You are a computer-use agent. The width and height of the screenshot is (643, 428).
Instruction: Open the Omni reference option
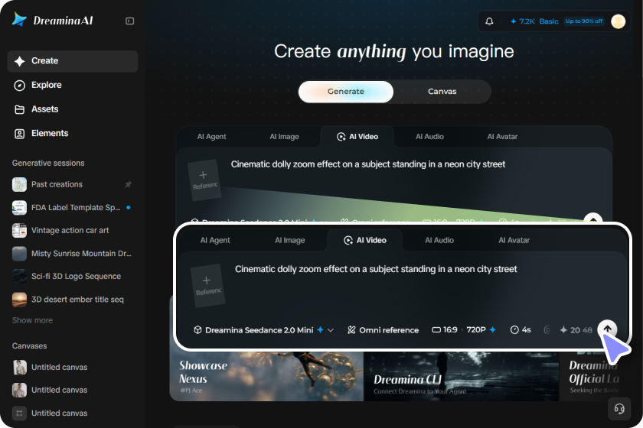click(x=383, y=330)
